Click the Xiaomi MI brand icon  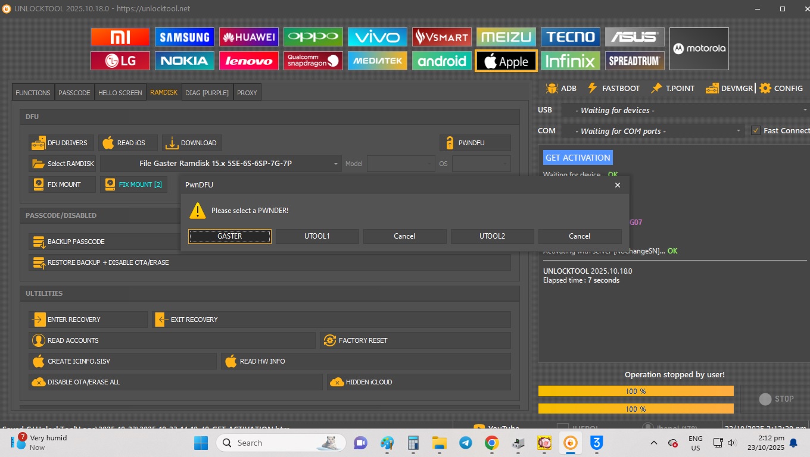[120, 37]
